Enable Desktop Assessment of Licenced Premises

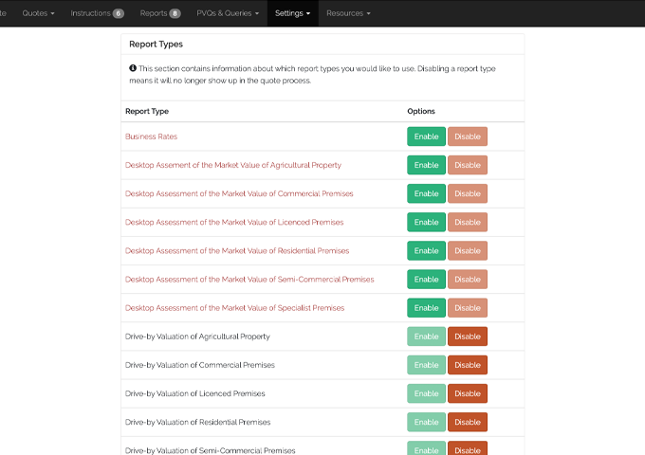(426, 222)
